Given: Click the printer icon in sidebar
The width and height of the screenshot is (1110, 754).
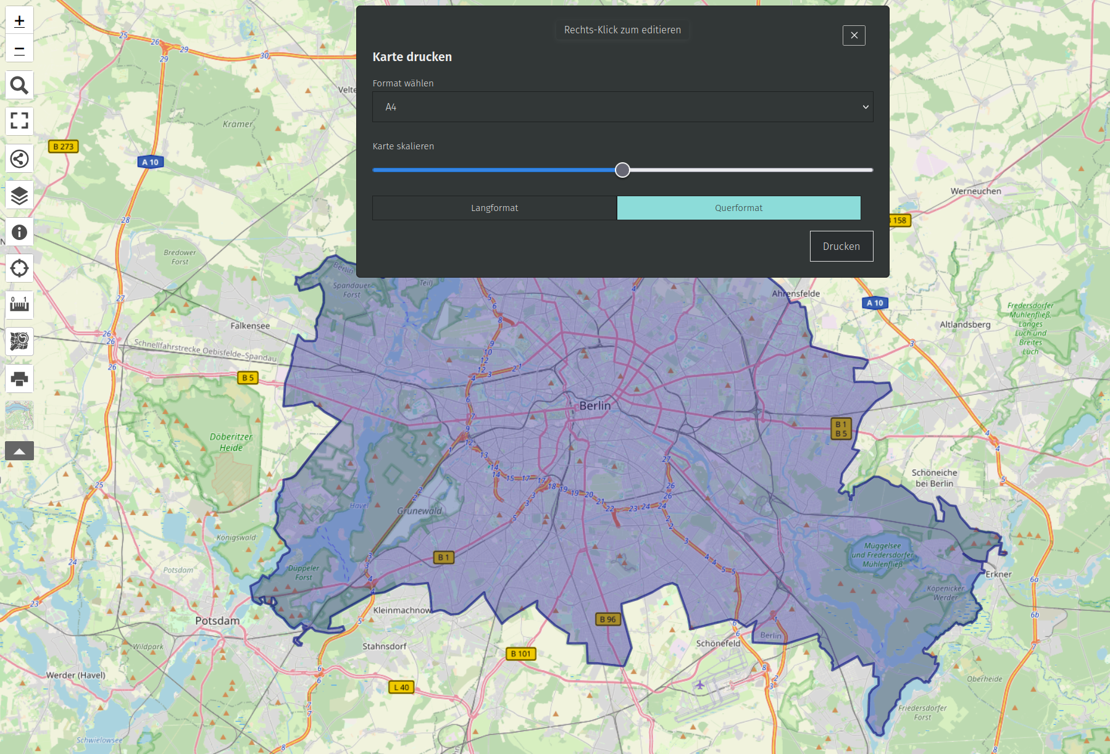Looking at the screenshot, I should [x=19, y=378].
